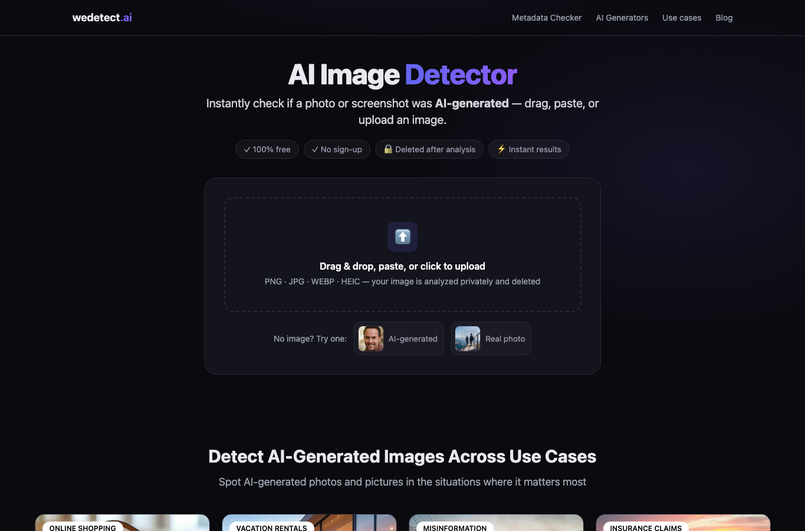805x531 pixels.
Task: Open the Insurance Claims use case card
Action: pyautogui.click(x=683, y=523)
